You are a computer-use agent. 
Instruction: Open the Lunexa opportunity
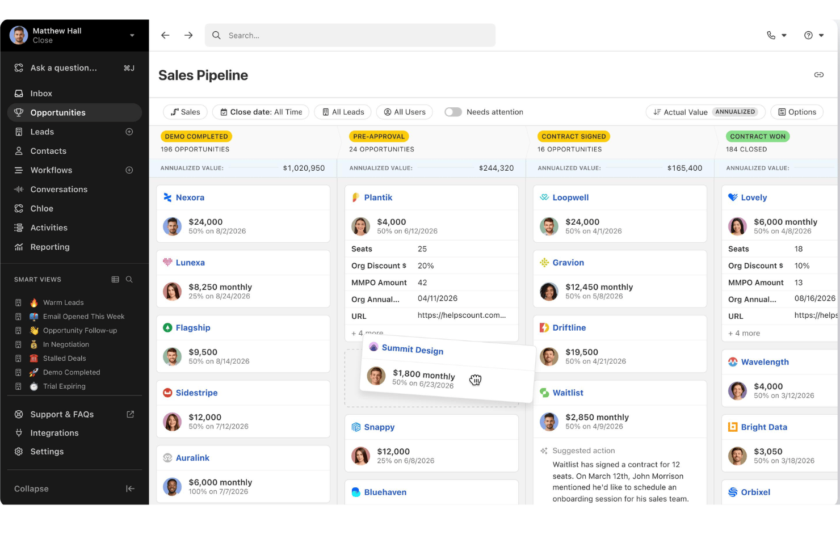[190, 263]
